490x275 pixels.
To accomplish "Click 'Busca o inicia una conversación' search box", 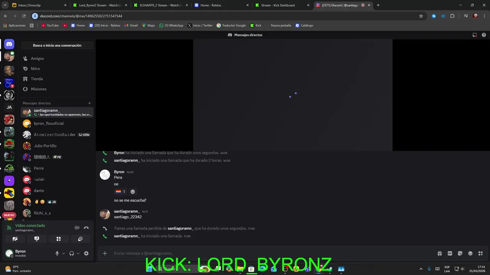I will coord(57,45).
